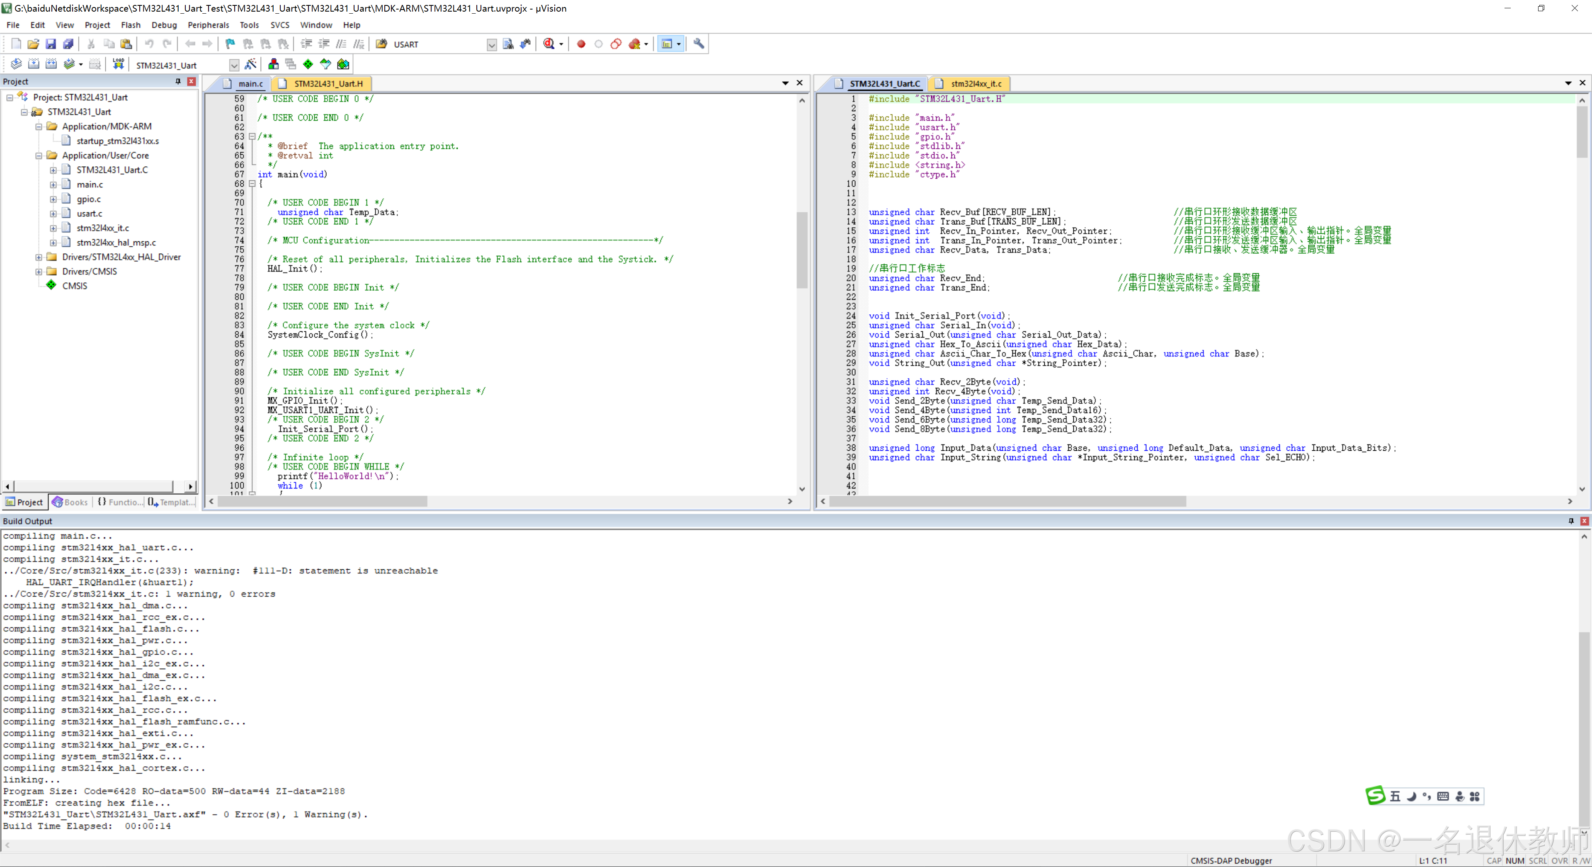Screen dimensions: 1592x867
Task: Click the Insert Breakpoint red dot icon
Action: click(x=581, y=44)
